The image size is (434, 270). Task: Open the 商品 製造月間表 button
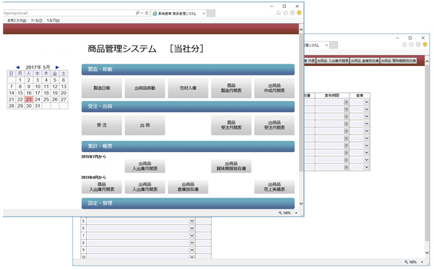pos(231,88)
